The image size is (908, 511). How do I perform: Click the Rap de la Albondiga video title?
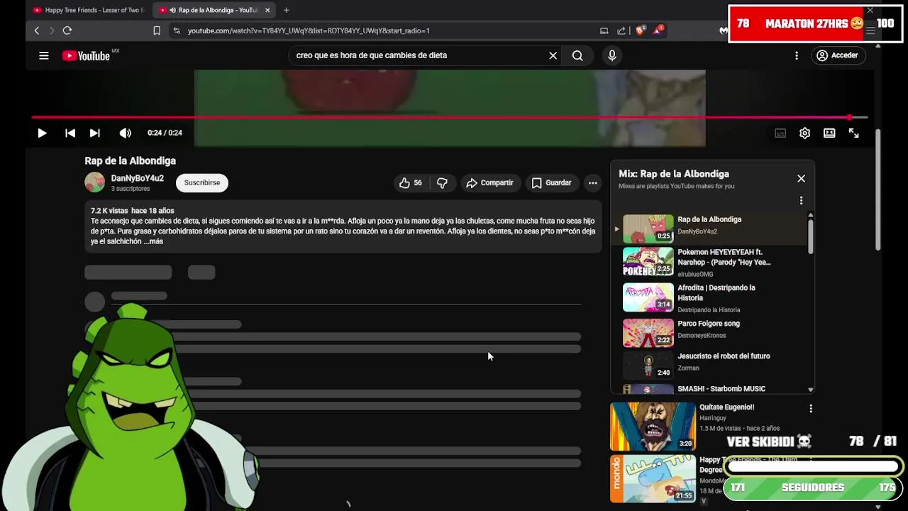130,161
